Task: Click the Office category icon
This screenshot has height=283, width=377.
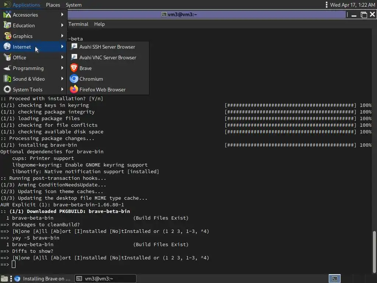Action: [x=7, y=57]
